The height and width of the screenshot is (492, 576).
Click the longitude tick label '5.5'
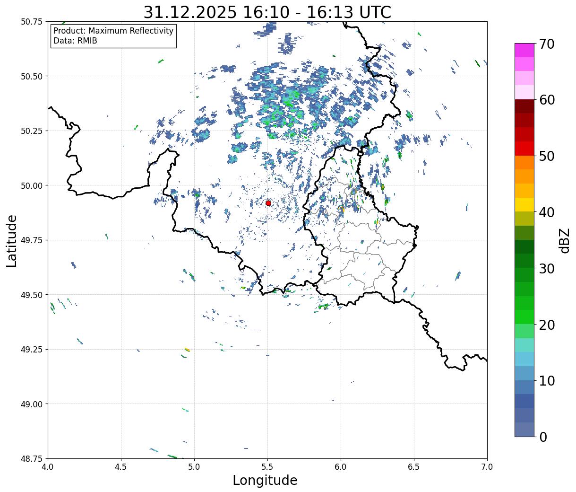click(267, 467)
